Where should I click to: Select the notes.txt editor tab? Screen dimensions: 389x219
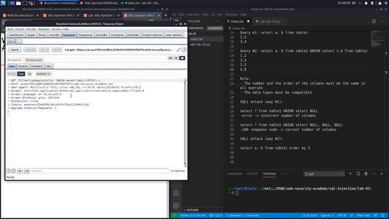pyautogui.click(x=237, y=21)
